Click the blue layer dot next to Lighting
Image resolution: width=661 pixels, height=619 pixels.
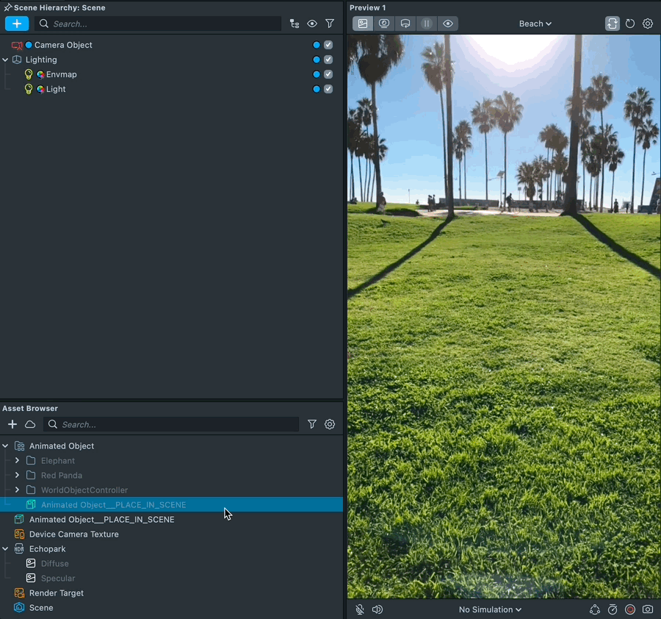pyautogui.click(x=317, y=60)
